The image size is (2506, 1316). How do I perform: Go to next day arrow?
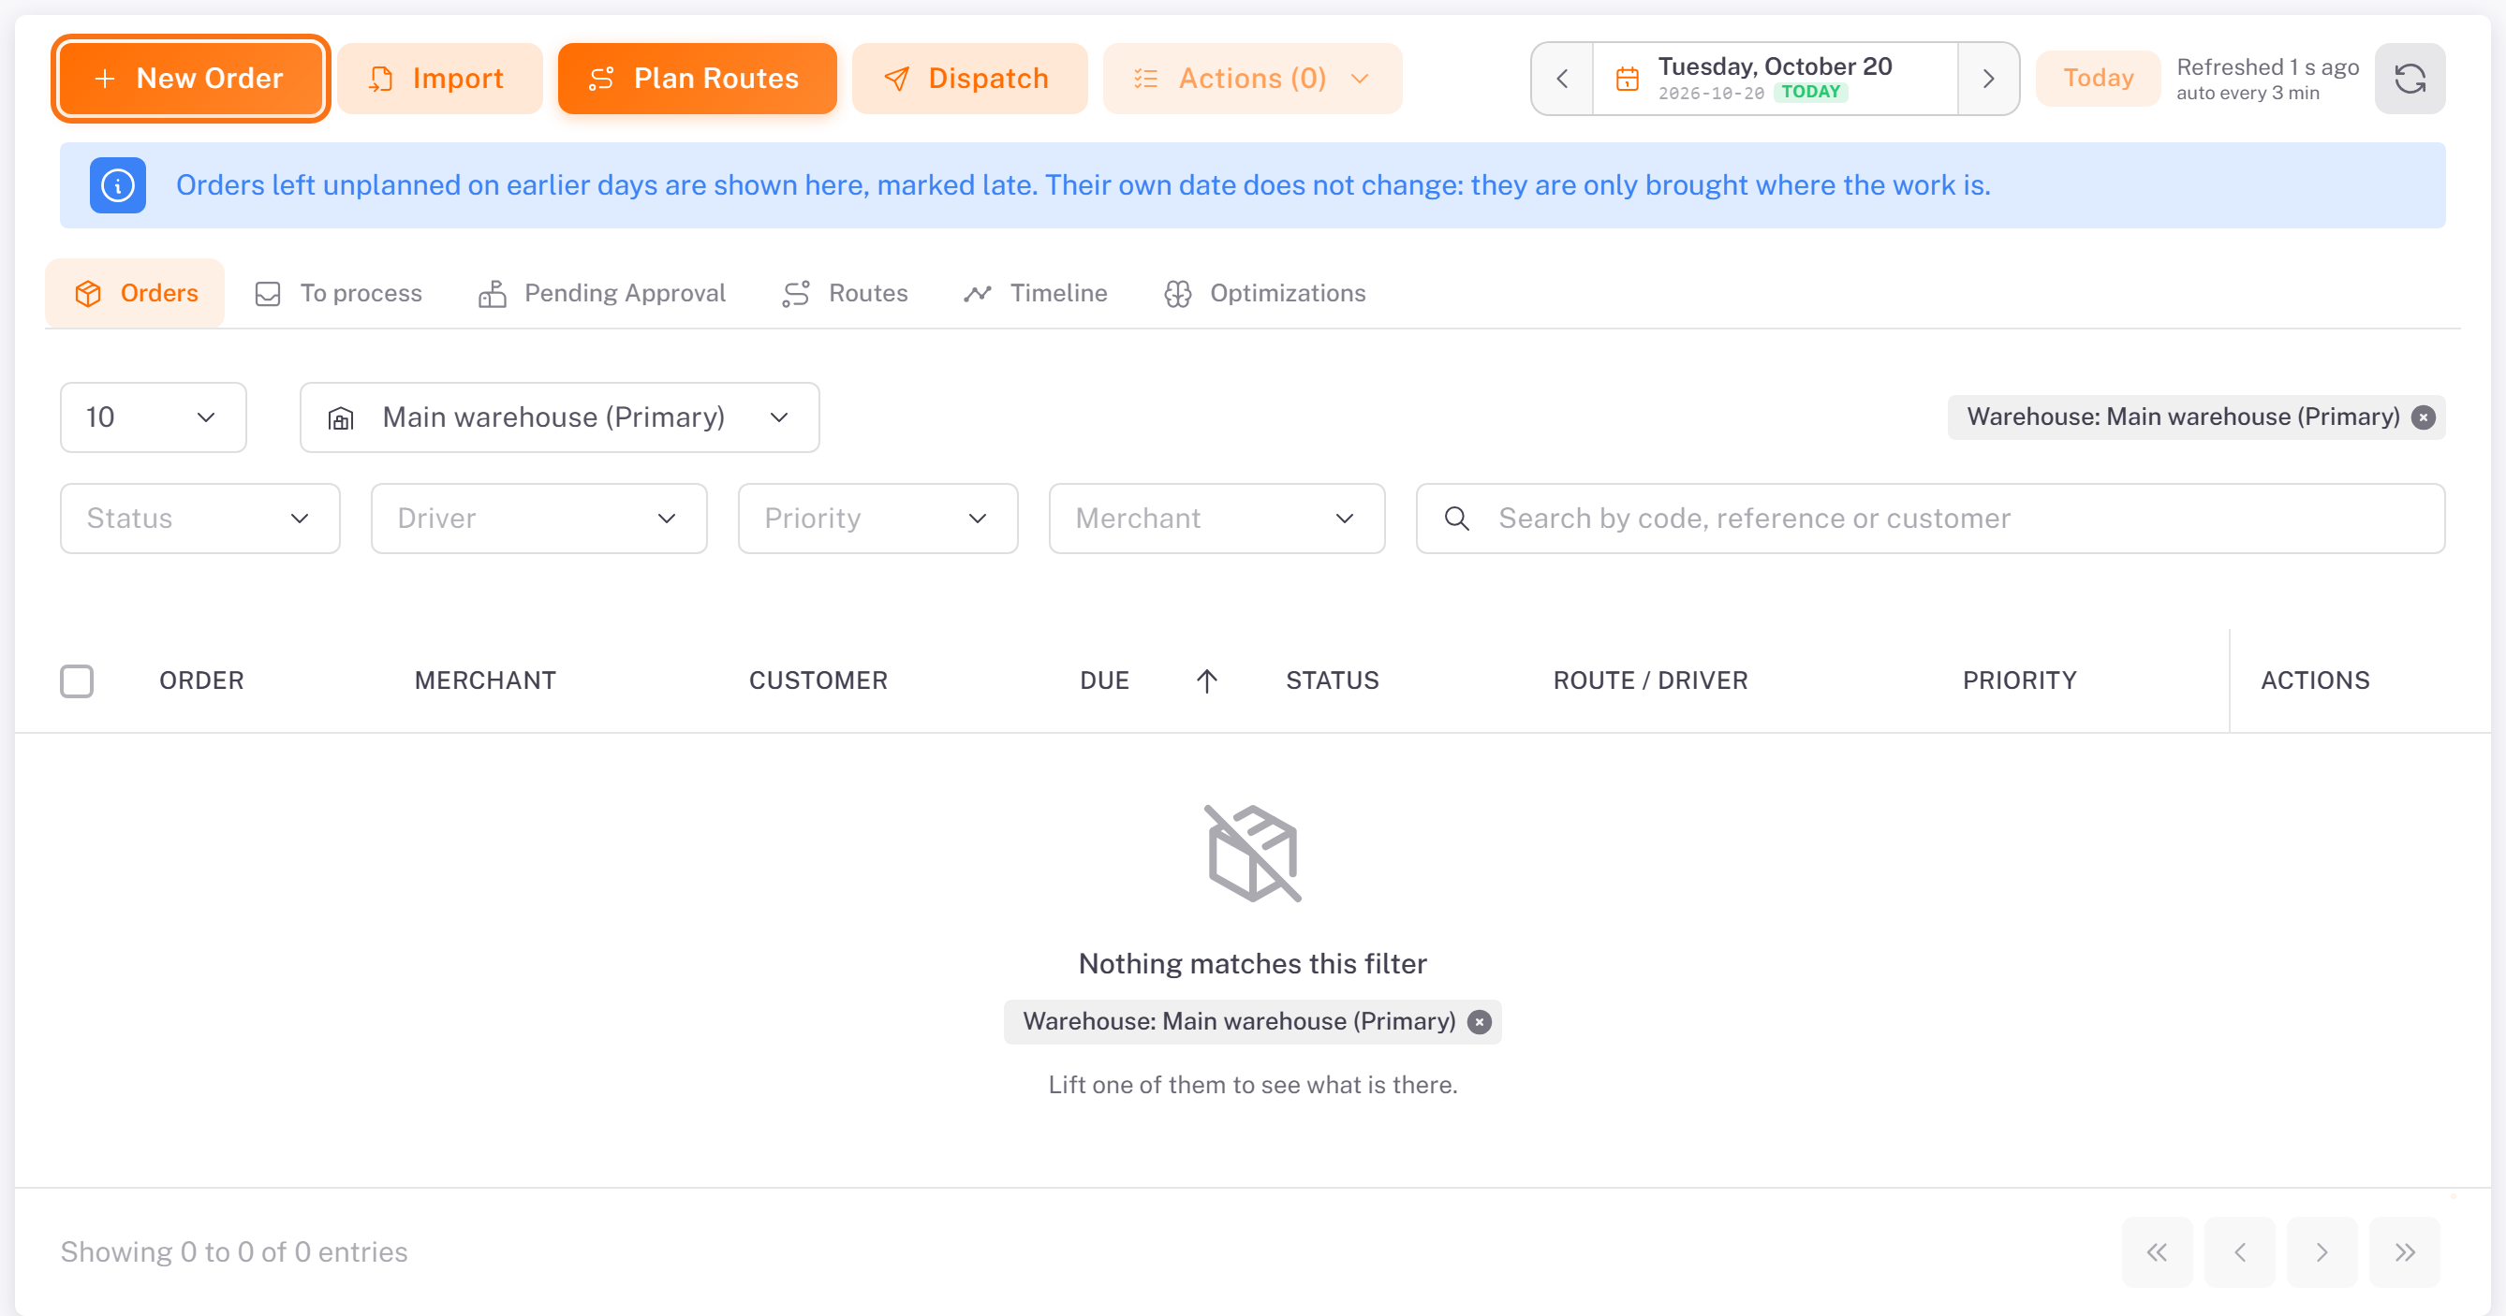(x=1988, y=79)
